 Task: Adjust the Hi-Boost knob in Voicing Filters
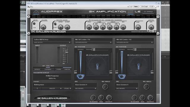(67, 27)
